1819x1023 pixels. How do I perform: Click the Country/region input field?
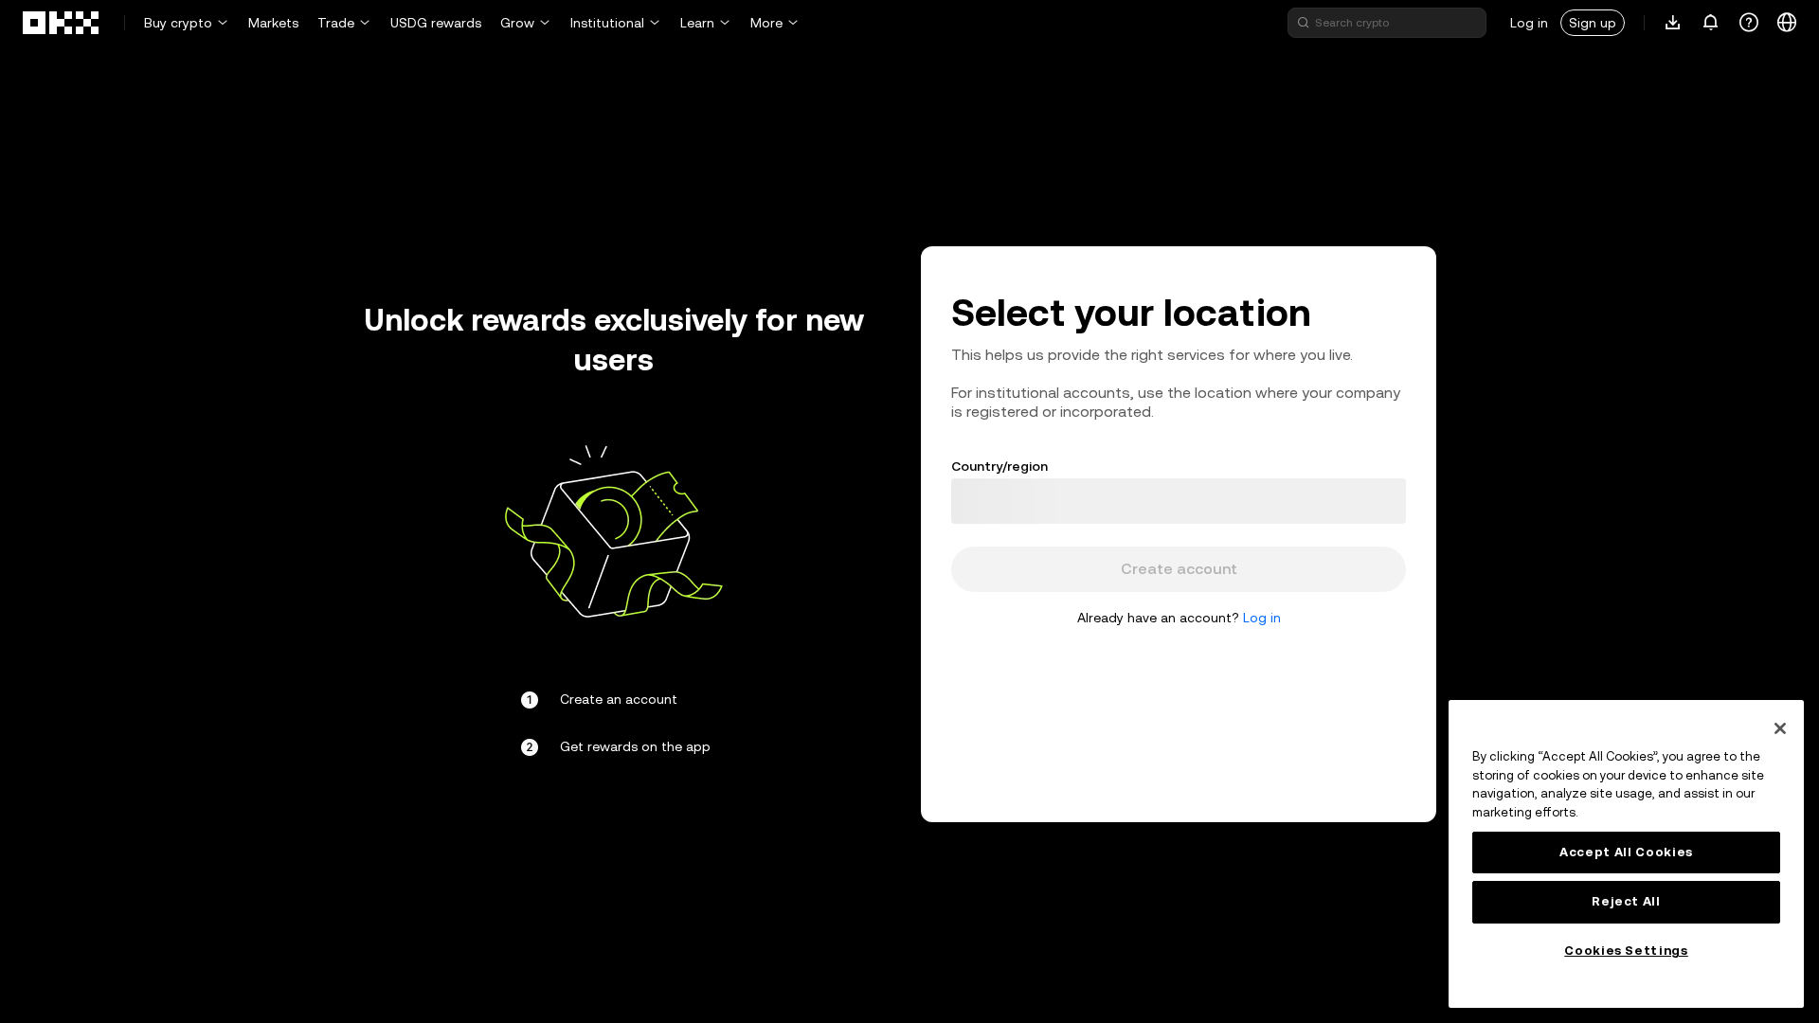click(x=1178, y=500)
